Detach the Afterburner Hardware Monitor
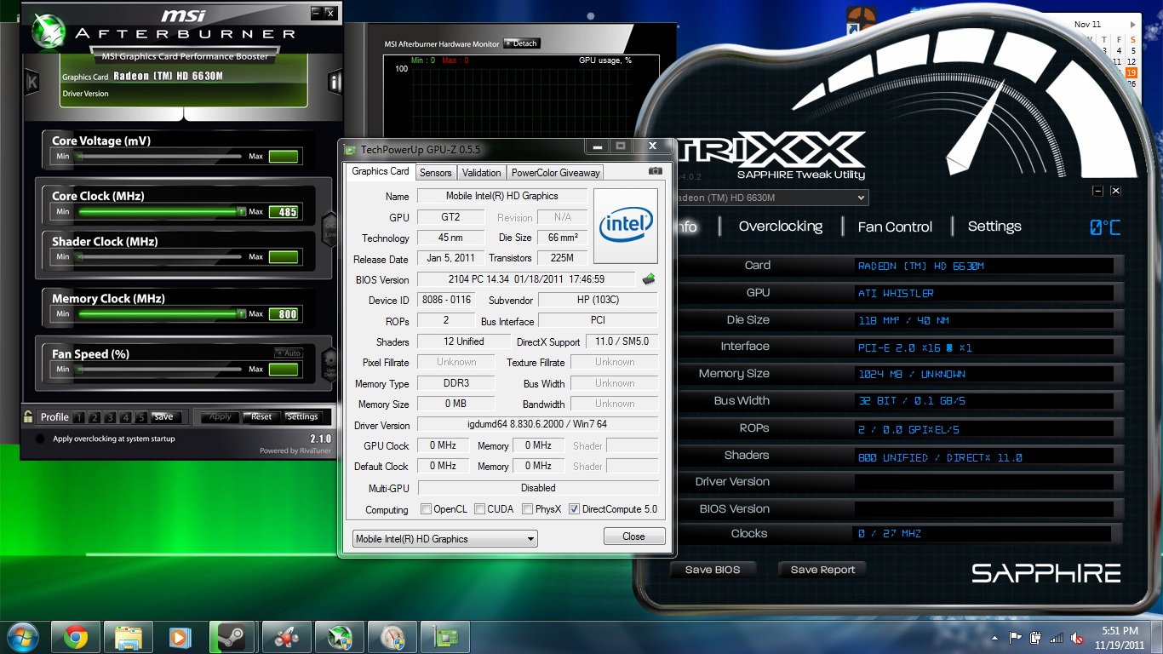 522,43
